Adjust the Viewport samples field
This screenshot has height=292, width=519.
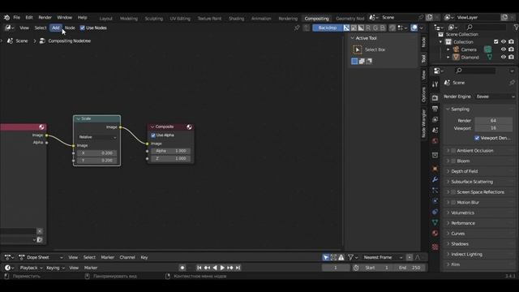[x=493, y=128]
